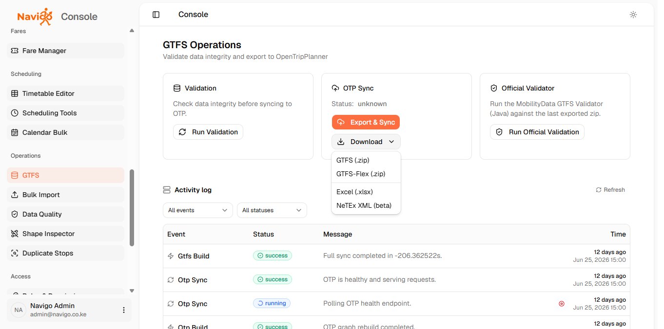Switch theme with the sun icon
Viewport: 664px width, 329px height.
633,15
